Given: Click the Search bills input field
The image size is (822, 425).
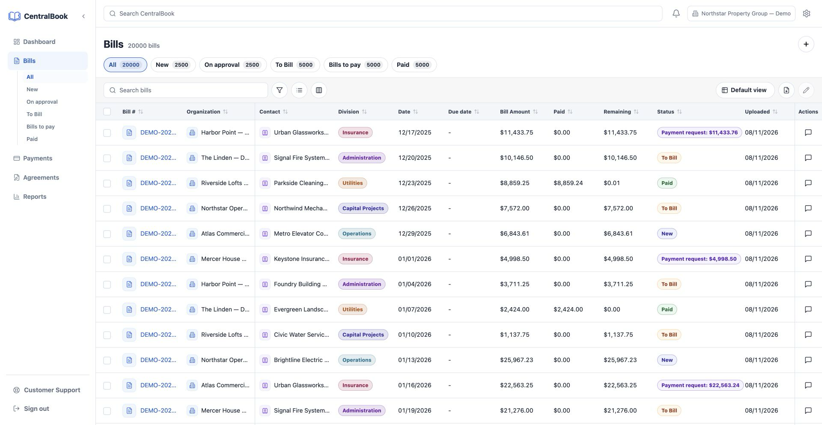Looking at the screenshot, I should [x=186, y=90].
